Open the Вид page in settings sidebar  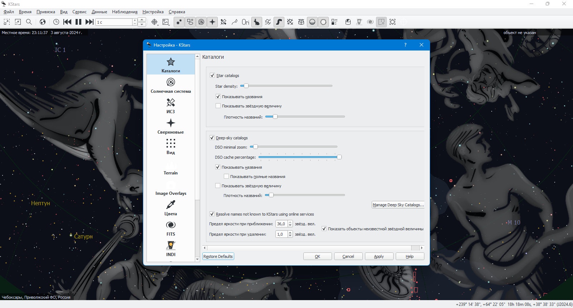click(171, 147)
